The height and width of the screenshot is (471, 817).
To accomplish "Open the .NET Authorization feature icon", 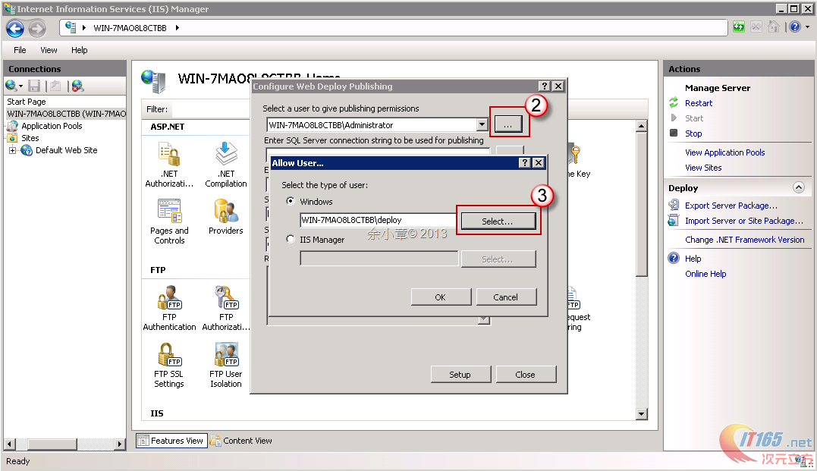I will [169, 154].
